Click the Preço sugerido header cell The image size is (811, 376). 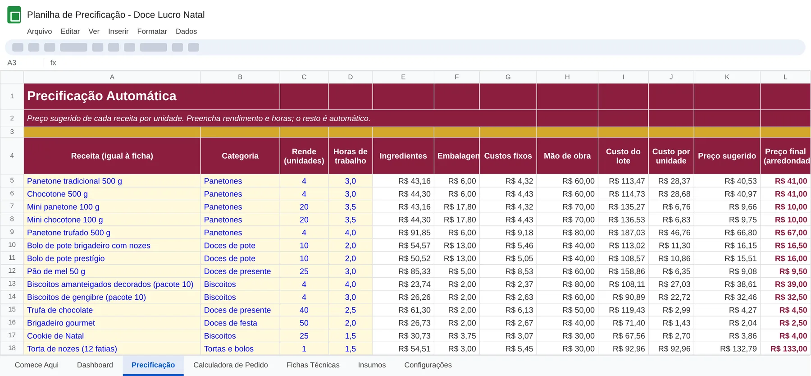click(x=727, y=156)
